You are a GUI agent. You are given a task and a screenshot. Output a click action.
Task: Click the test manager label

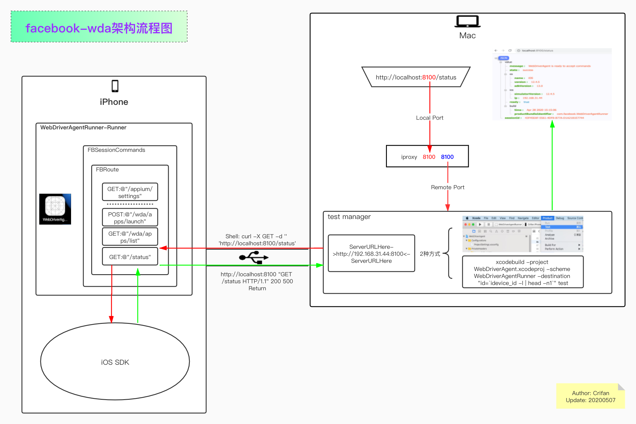click(x=349, y=217)
